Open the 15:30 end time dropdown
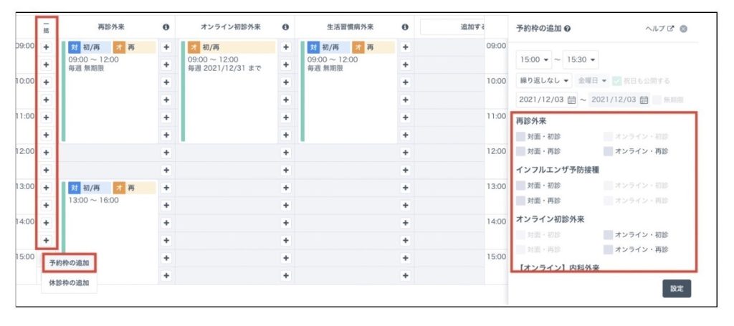734x326 pixels. 581,59
